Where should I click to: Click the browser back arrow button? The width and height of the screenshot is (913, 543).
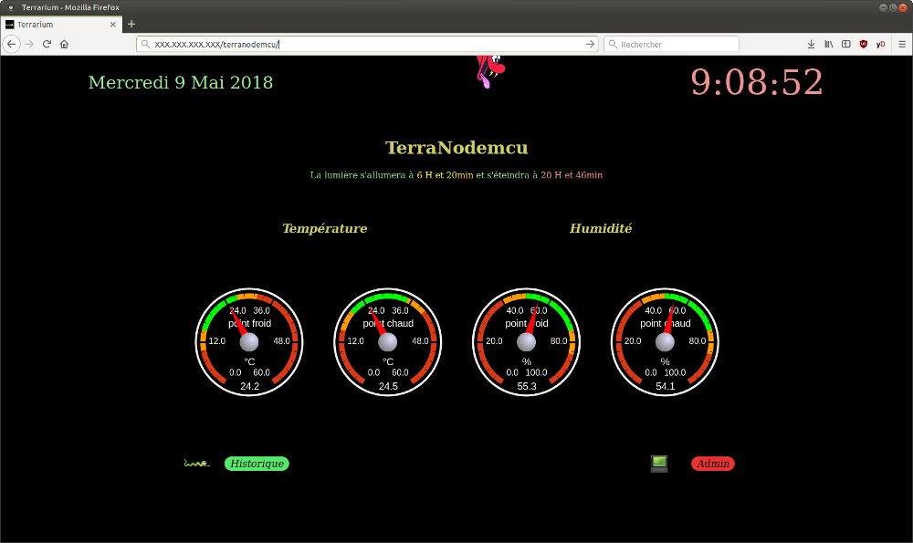point(12,44)
